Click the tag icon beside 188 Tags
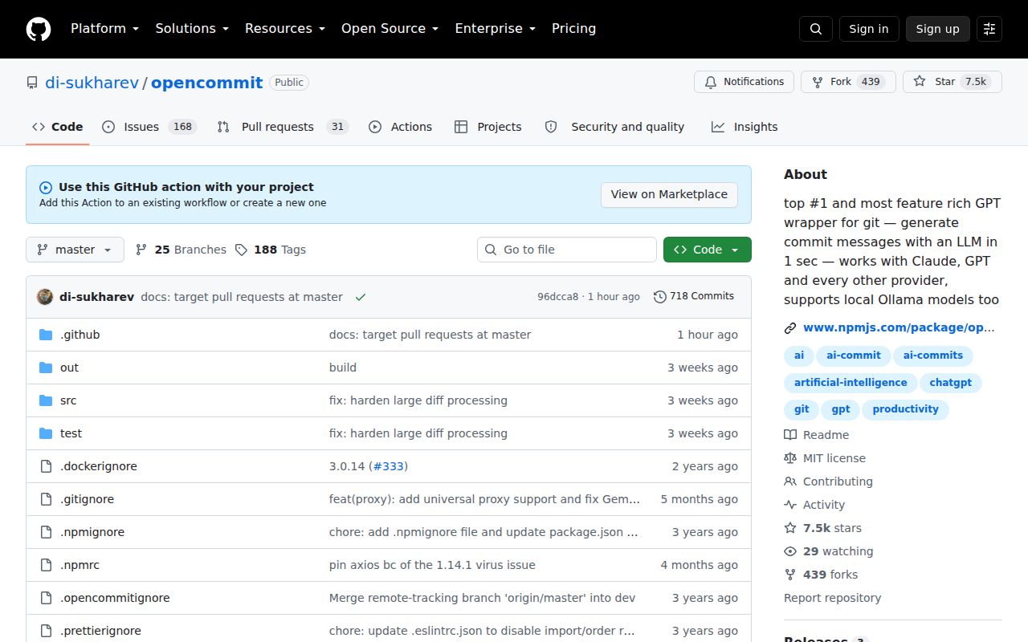 (241, 250)
